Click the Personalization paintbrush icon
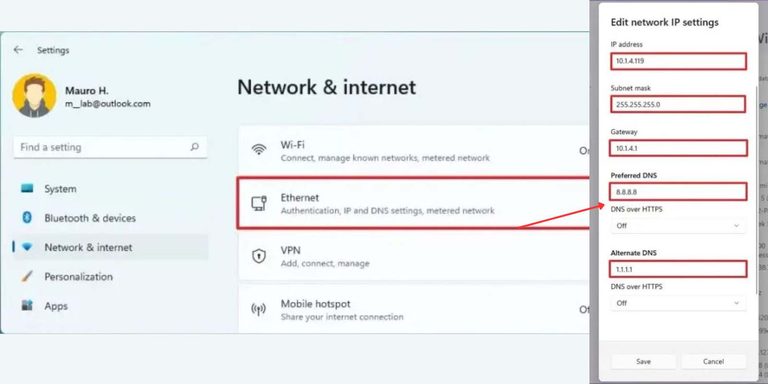Viewport: 768px width, 384px height. pos(27,276)
